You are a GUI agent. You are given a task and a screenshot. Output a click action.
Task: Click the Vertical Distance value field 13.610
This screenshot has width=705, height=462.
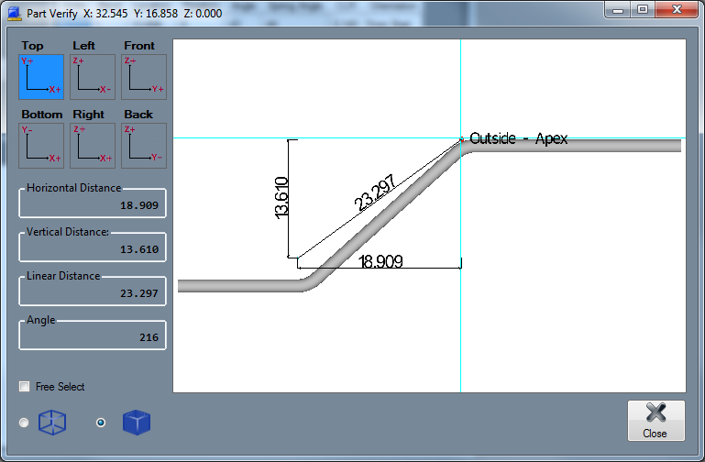click(93, 249)
